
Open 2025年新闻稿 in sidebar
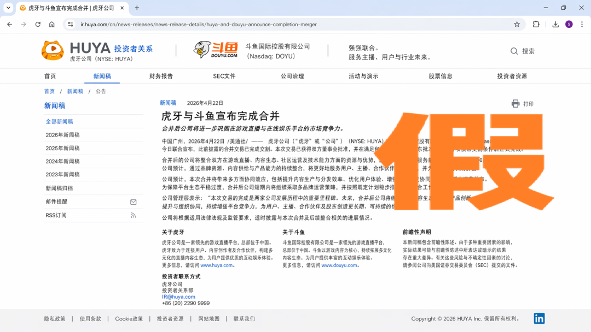coord(62,148)
